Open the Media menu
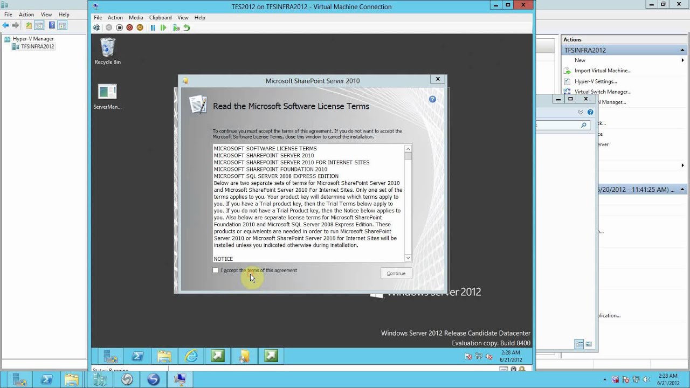The height and width of the screenshot is (388, 690). (x=136, y=17)
